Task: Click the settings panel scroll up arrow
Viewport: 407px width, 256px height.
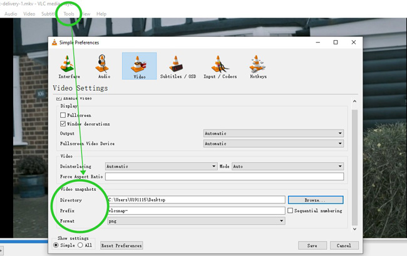Action: pyautogui.click(x=354, y=101)
